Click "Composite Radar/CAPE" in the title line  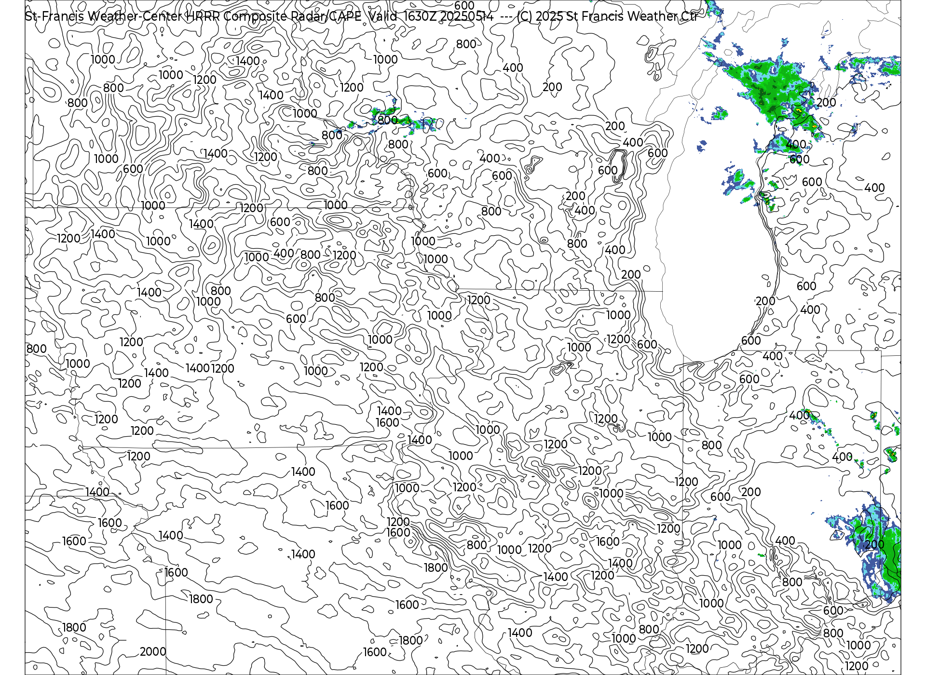click(x=293, y=17)
